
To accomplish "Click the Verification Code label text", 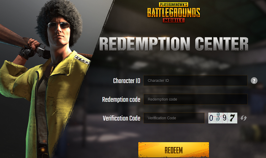I will (122, 118).
